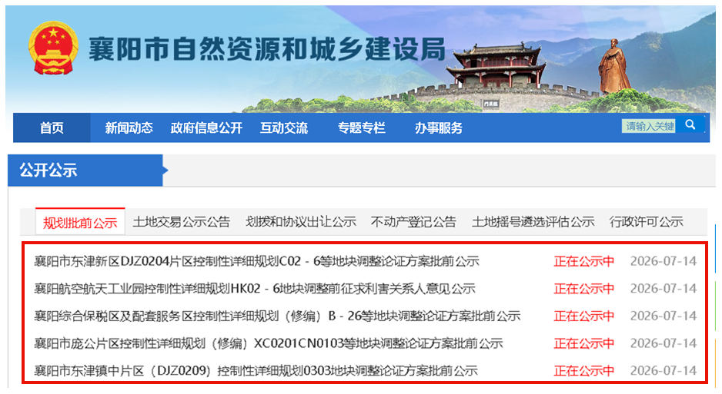Switch to the 不动产登记公告 tab
Screen dimensions: 722x394
[x=413, y=222]
